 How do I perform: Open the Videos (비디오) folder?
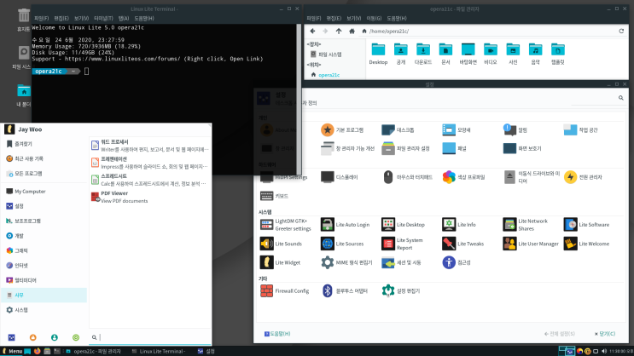(491, 54)
